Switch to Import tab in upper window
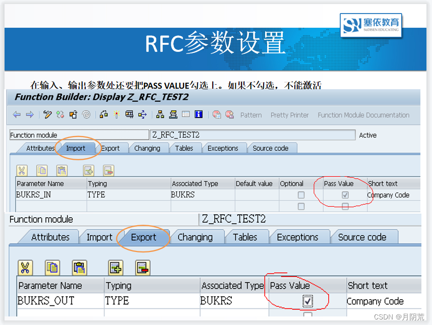Viewport: 432px width, 325px height. pos(76,148)
